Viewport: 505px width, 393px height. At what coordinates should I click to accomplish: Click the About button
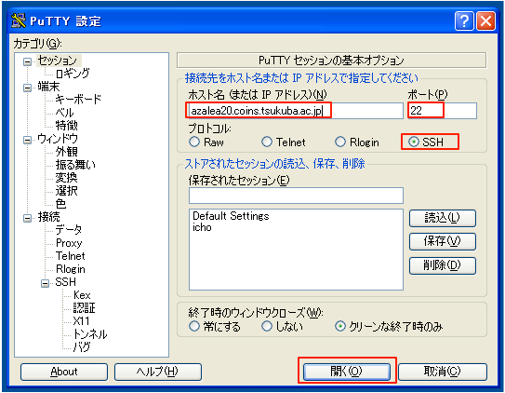tap(64, 372)
